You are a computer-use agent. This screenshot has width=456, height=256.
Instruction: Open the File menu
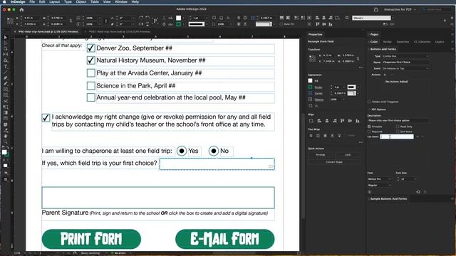click(32, 1)
